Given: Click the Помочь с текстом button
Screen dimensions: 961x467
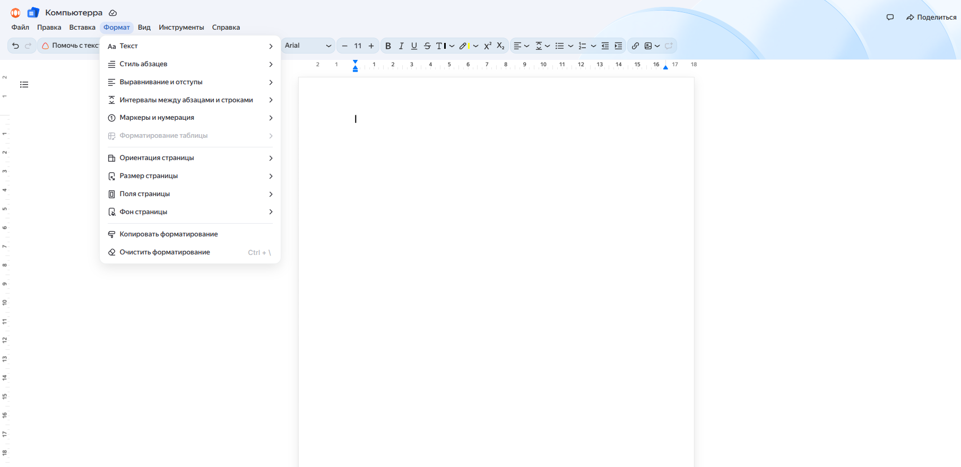Looking at the screenshot, I should [72, 46].
